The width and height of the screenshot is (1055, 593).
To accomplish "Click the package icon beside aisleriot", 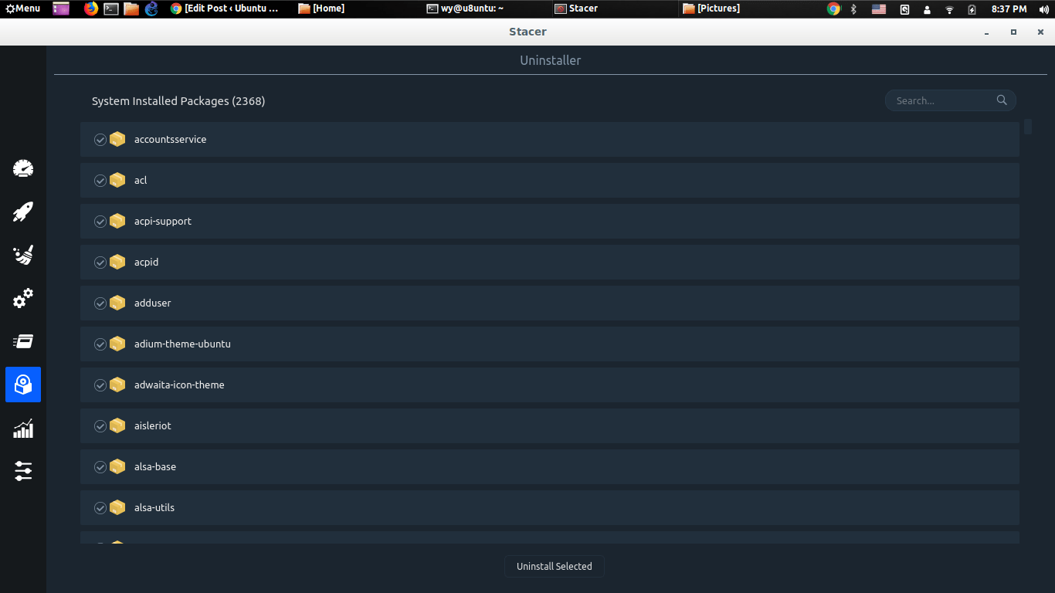I will (x=117, y=425).
